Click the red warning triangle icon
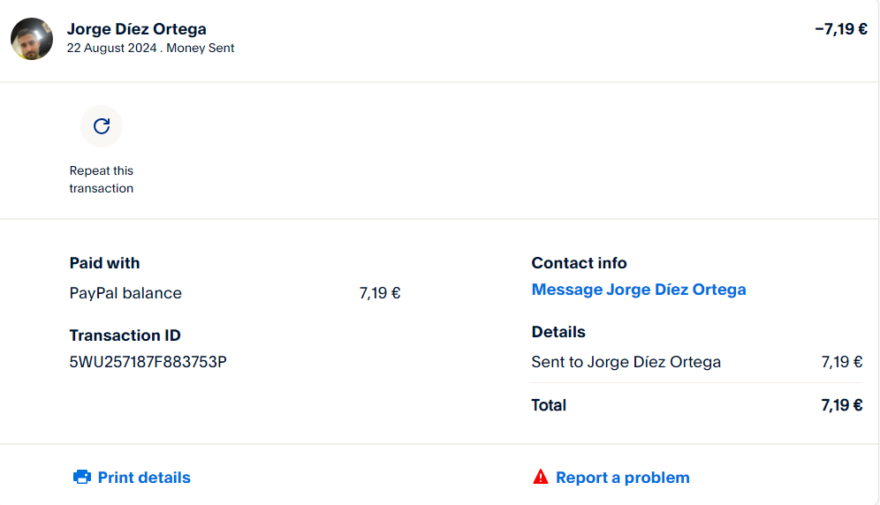 (x=541, y=478)
